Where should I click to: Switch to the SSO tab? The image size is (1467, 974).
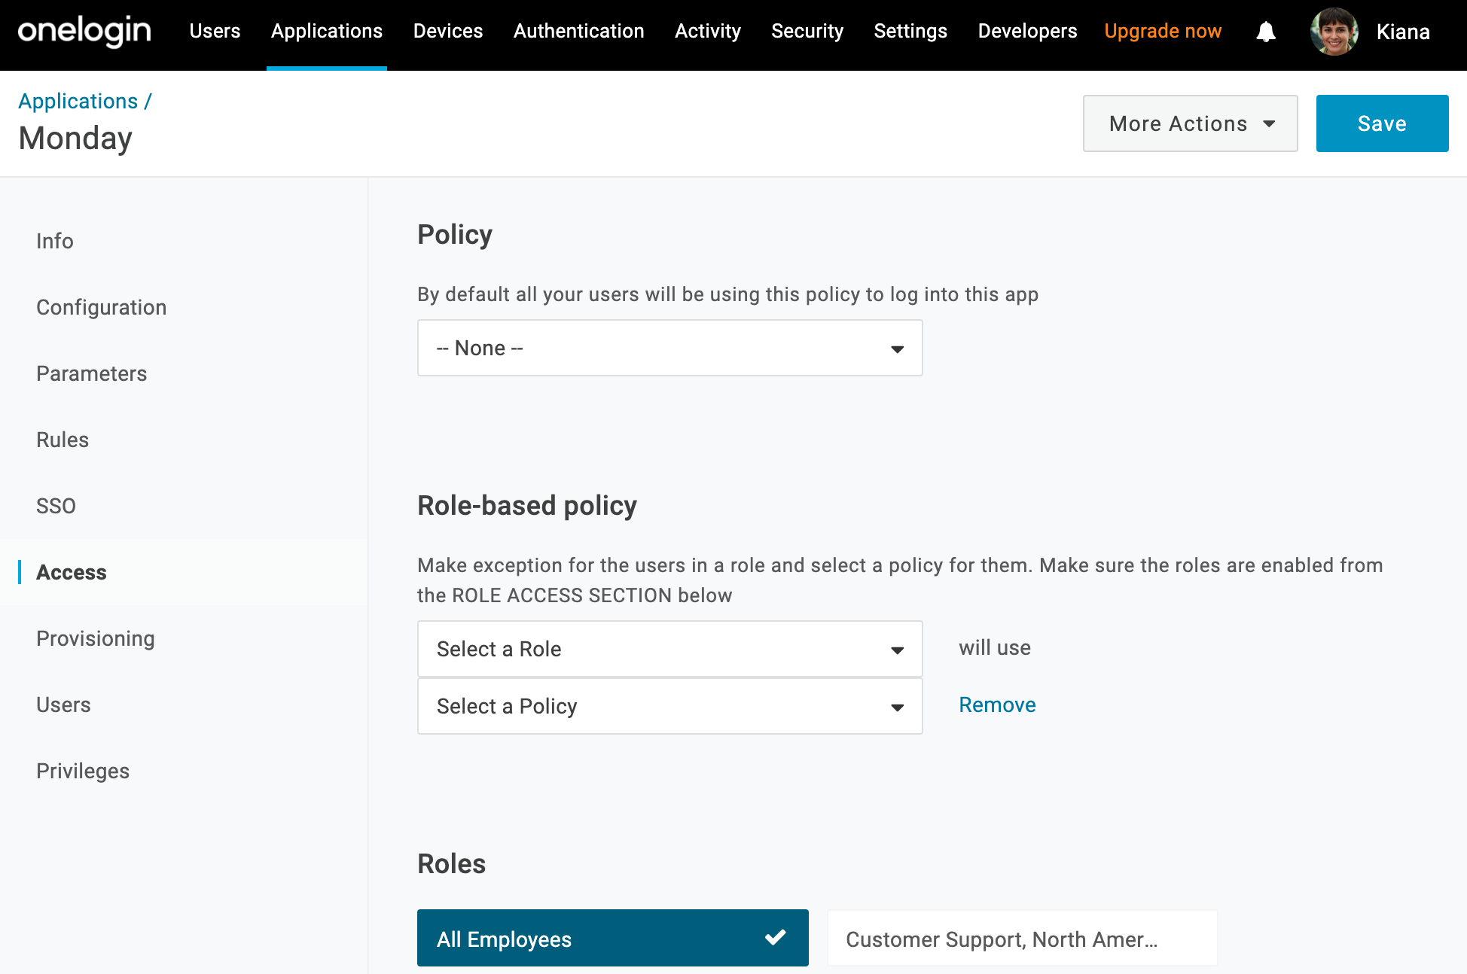click(x=56, y=506)
